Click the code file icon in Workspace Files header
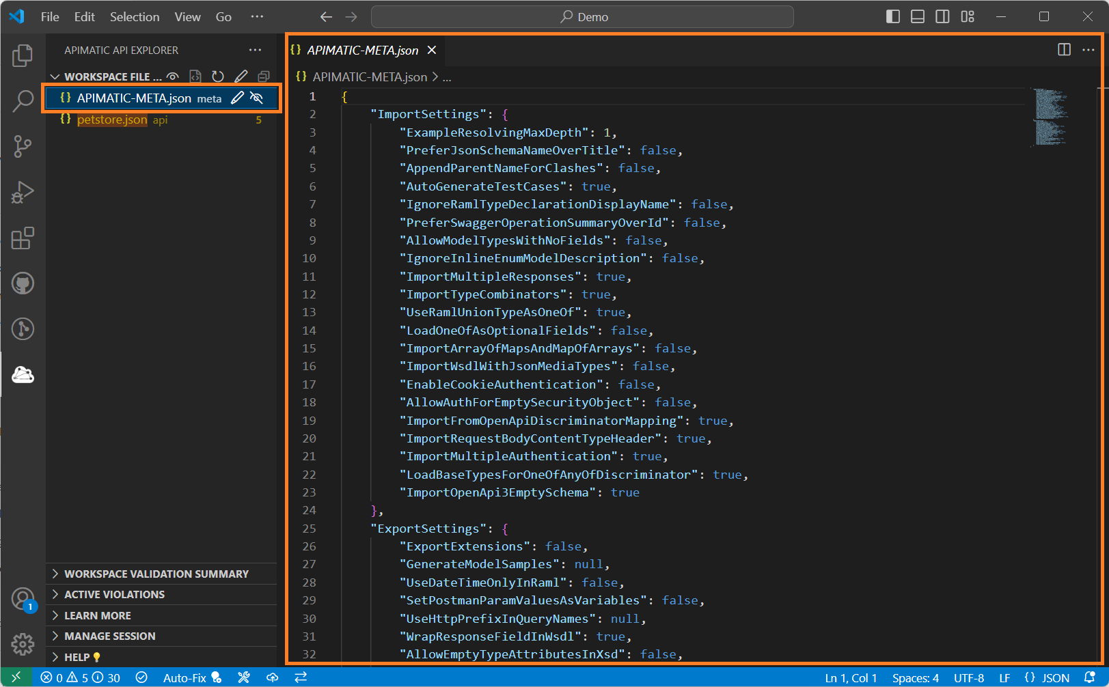Image resolution: width=1109 pixels, height=687 pixels. (195, 76)
